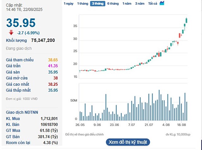This screenshot has height=150, width=202.
Task: Select the Khối lượng value 75,347,200
Action: (x=43, y=41)
